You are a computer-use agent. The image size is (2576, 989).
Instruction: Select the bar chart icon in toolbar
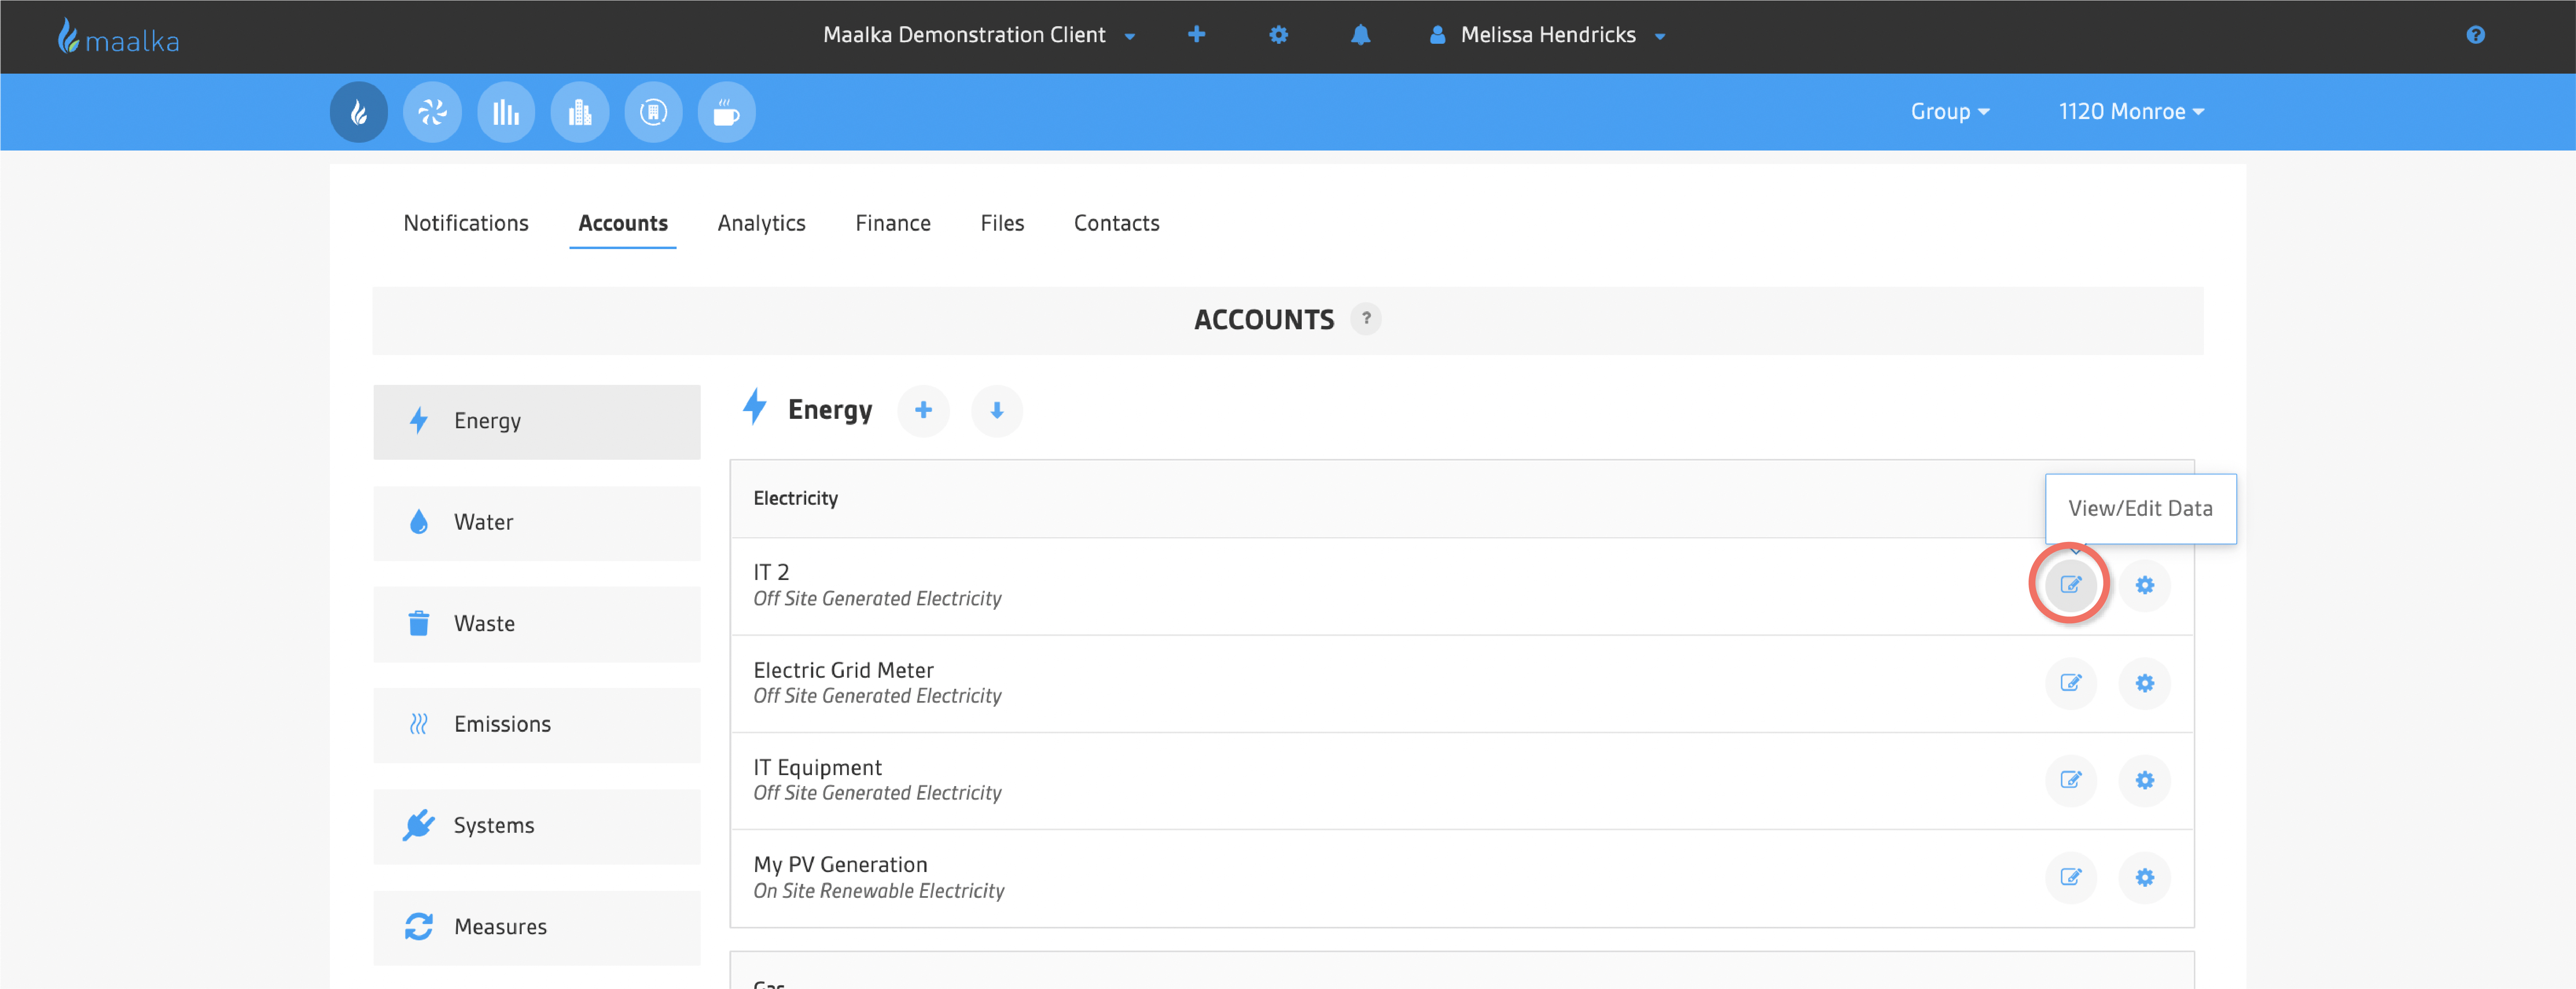506,112
